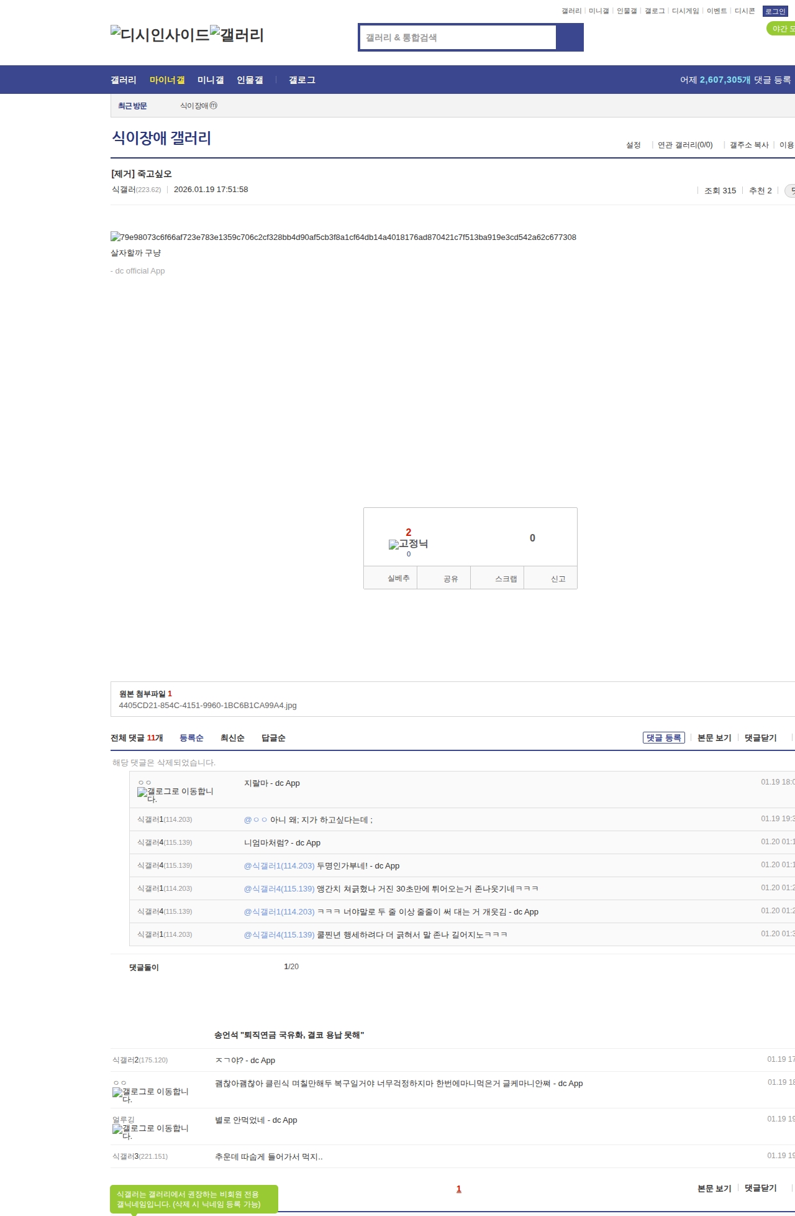Image resolution: width=795 pixels, height=1216 pixels.
Task: Click nickname 식갤러4(115.139) on the 니엄마처럼 comment
Action: 165,842
